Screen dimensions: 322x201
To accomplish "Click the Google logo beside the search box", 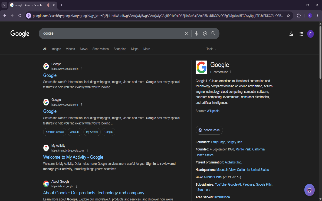I will click(20, 34).
